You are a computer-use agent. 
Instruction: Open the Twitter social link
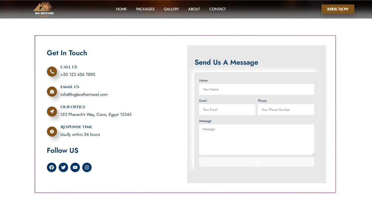[63, 167]
